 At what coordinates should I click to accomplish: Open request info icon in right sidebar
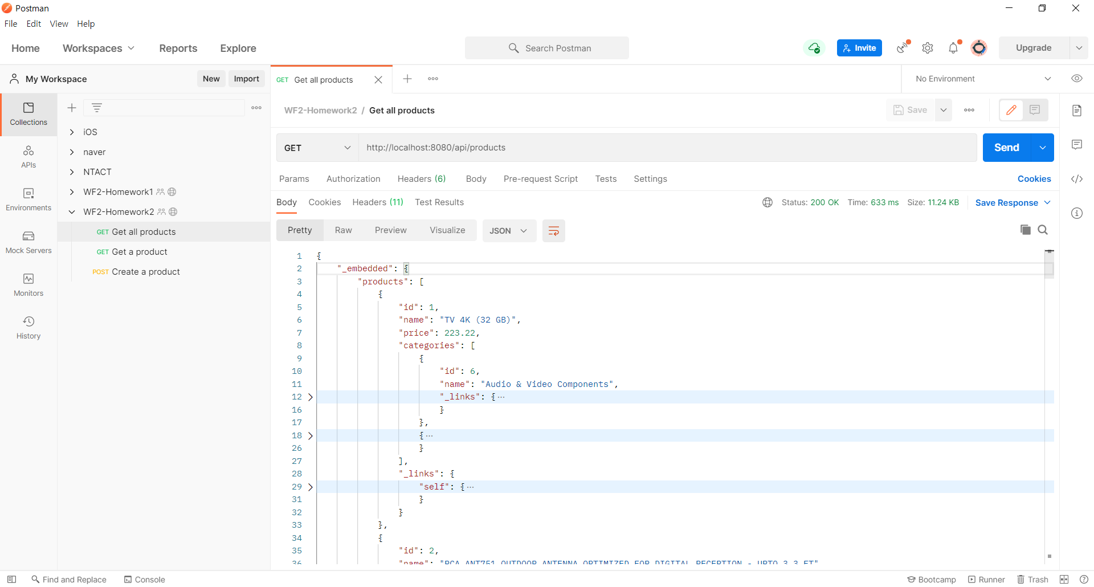coord(1077,213)
